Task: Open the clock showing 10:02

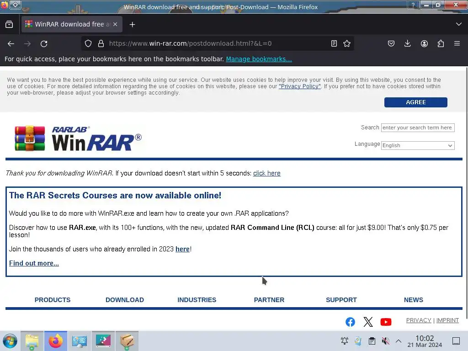Action: point(425,341)
